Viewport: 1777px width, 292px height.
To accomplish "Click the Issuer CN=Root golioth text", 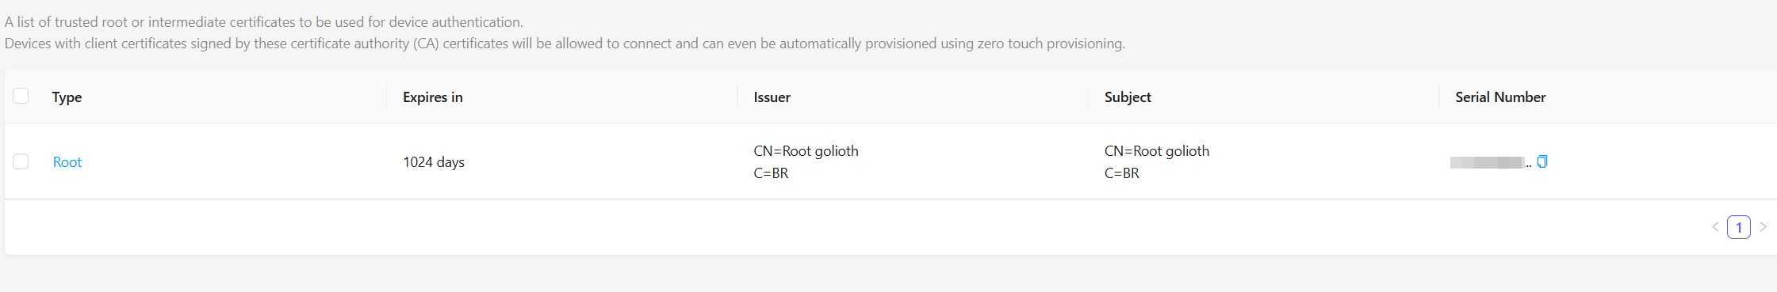I will click(x=806, y=151).
